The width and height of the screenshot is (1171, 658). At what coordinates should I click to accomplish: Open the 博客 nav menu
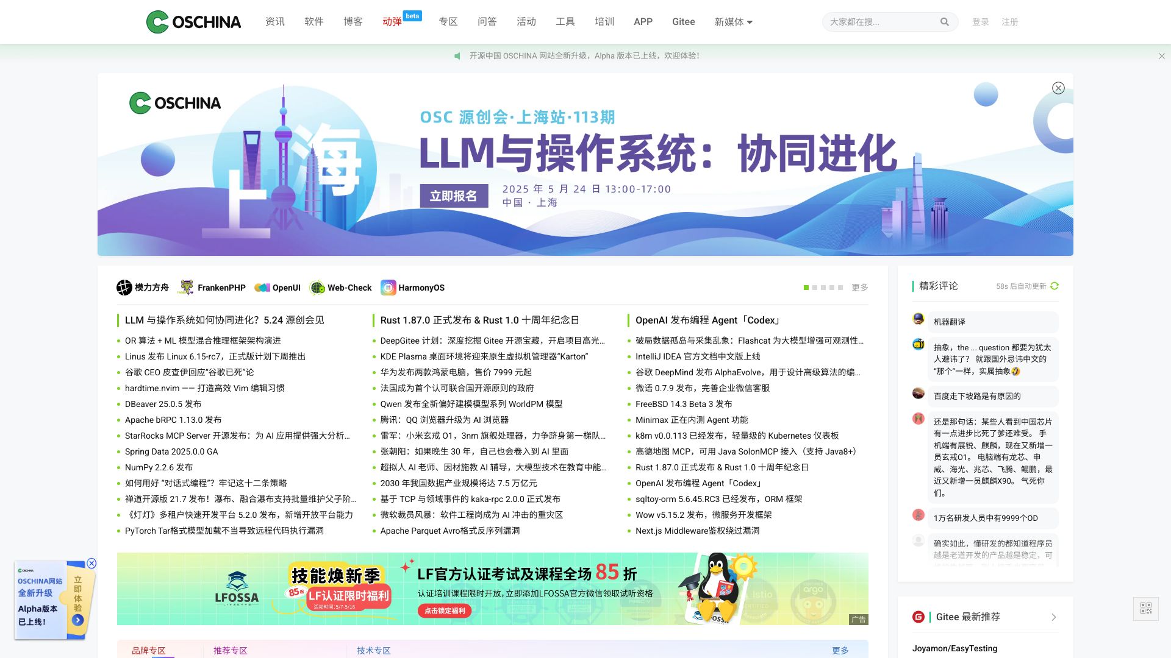pos(353,22)
